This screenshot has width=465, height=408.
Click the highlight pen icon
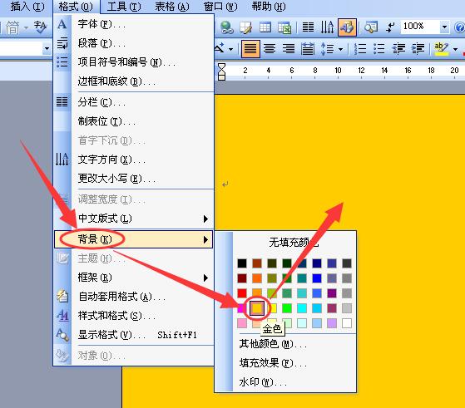(441, 48)
